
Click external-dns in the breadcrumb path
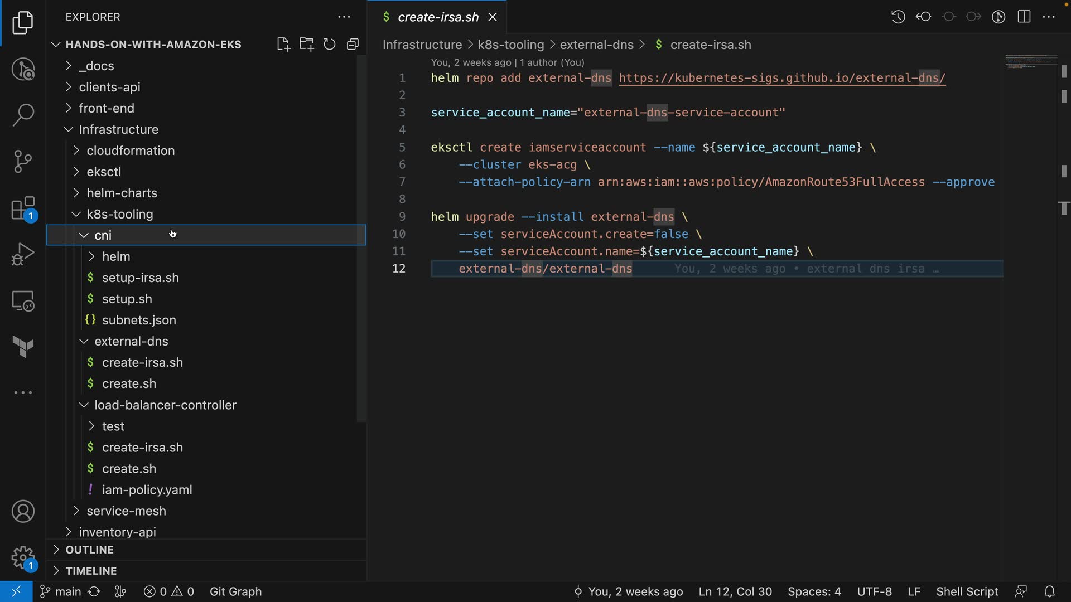[x=596, y=45]
